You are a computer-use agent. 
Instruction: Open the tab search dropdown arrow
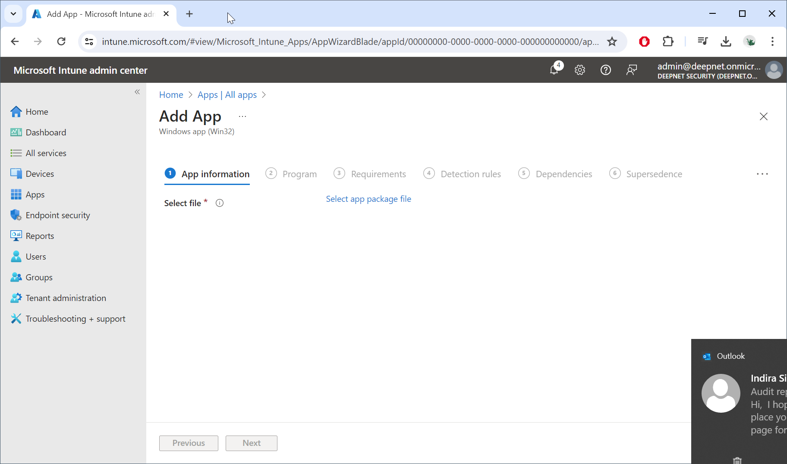click(x=13, y=14)
